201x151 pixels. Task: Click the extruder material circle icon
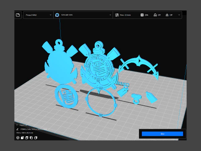click(x=57, y=15)
